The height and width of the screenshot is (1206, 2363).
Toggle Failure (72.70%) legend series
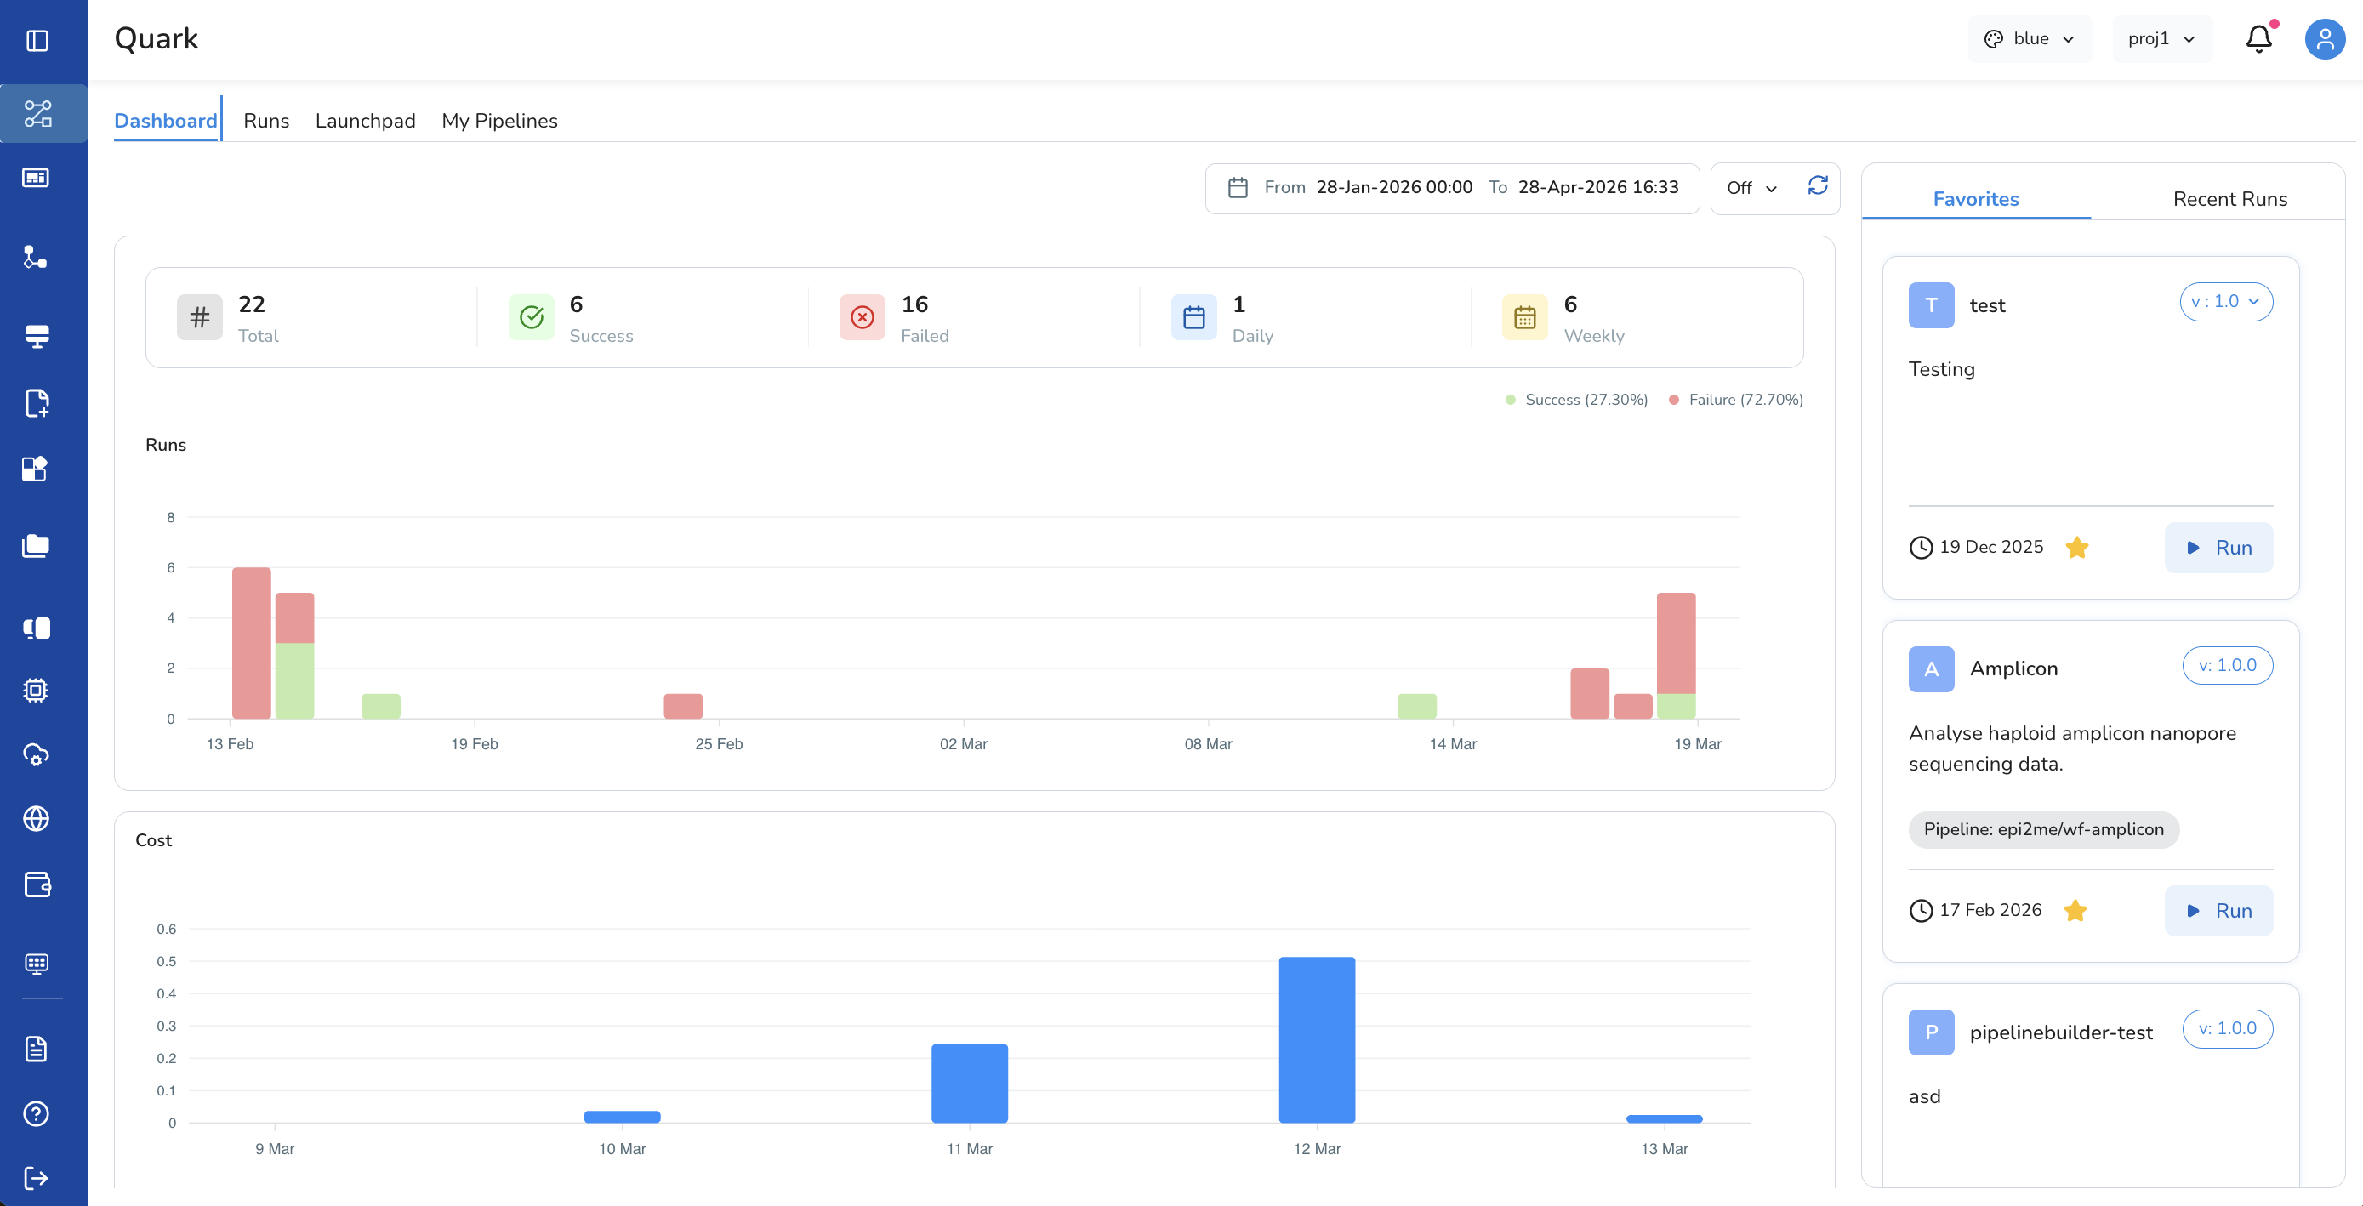click(1736, 400)
